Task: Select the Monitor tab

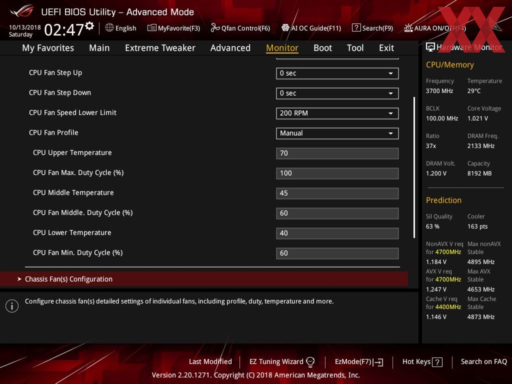Action: coord(282,48)
